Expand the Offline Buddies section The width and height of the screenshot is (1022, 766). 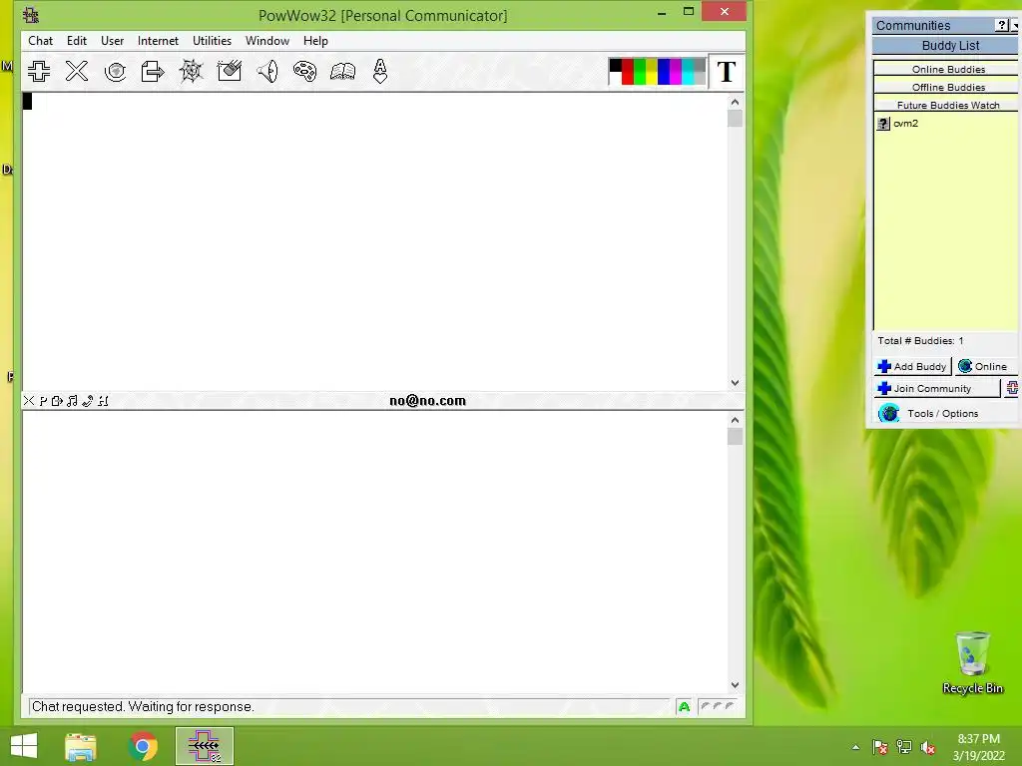tap(948, 88)
